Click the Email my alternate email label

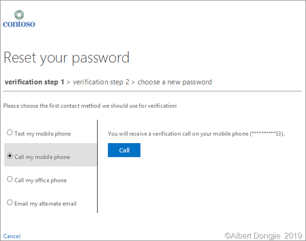pyautogui.click(x=45, y=203)
